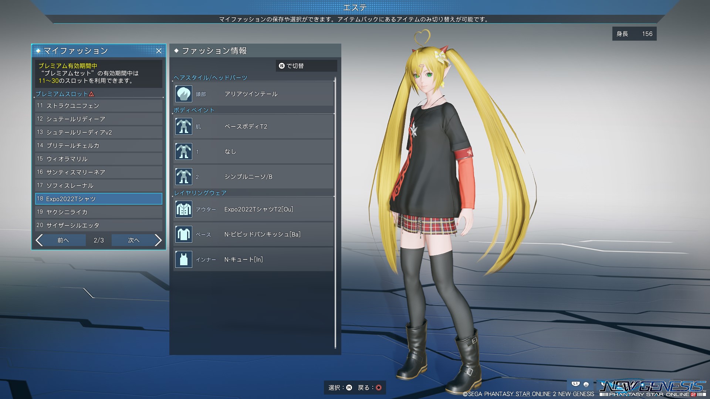The width and height of the screenshot is (710, 399).
Task: Go to next page with 次へ button
Action: pos(133,240)
